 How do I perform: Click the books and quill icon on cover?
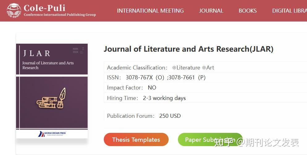click(x=51, y=98)
